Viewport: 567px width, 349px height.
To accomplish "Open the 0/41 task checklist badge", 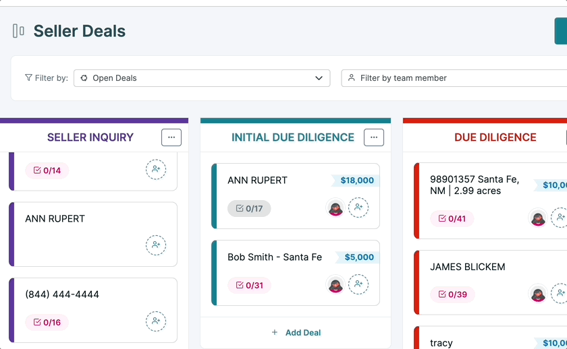I will 452,219.
